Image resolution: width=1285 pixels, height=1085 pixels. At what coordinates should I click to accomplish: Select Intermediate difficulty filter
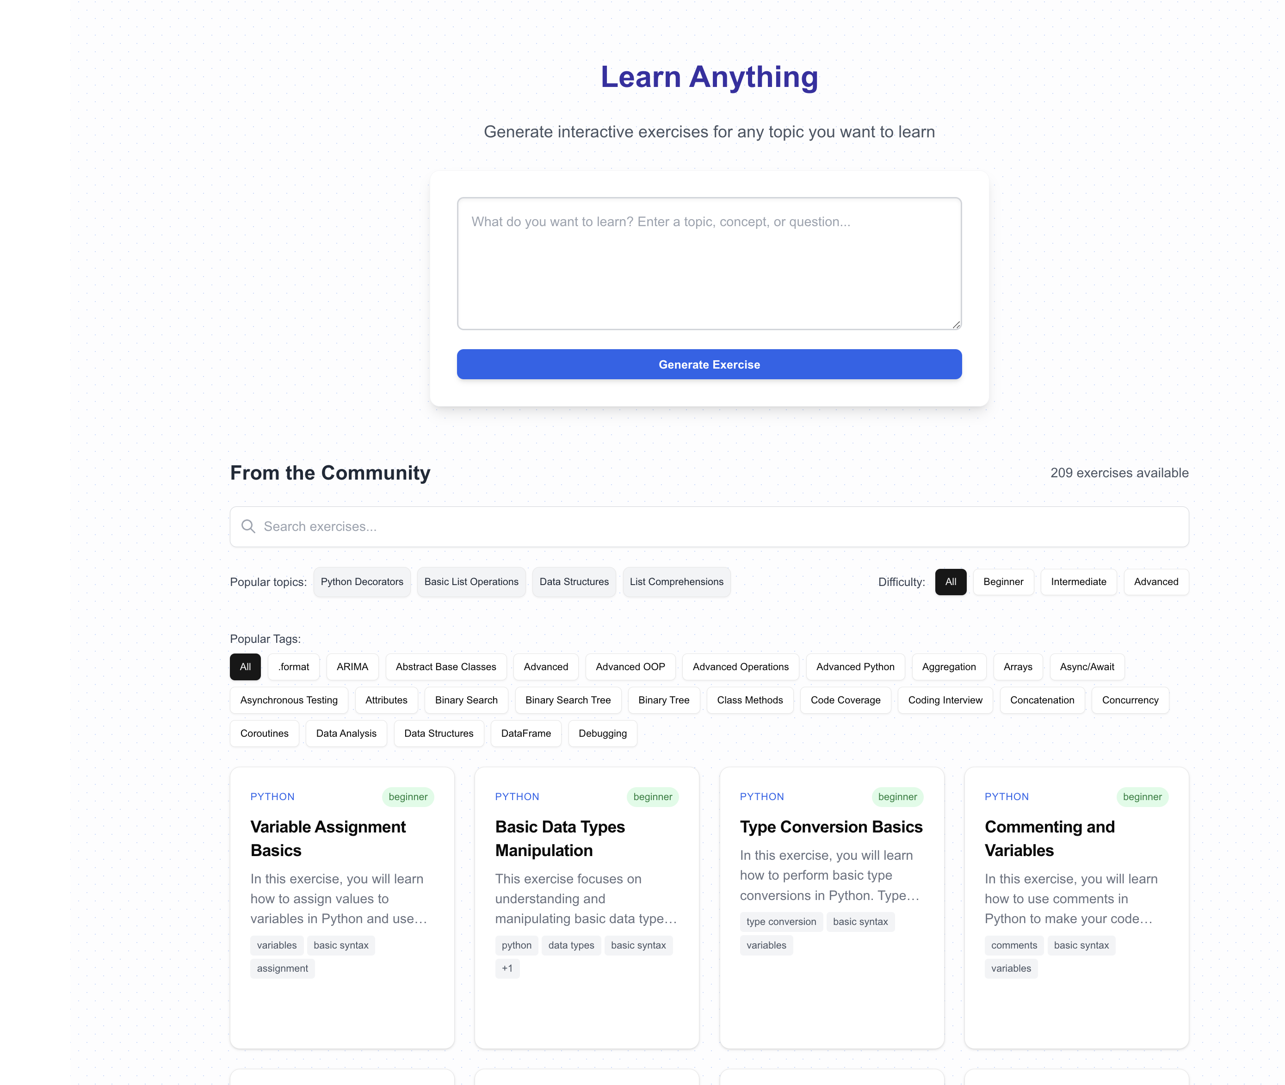[1078, 582]
